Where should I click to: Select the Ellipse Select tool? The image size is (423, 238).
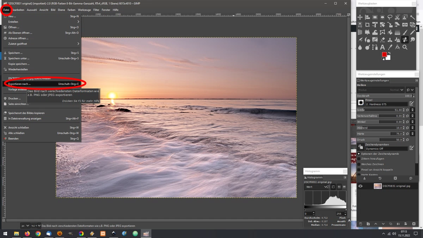(x=382, y=17)
